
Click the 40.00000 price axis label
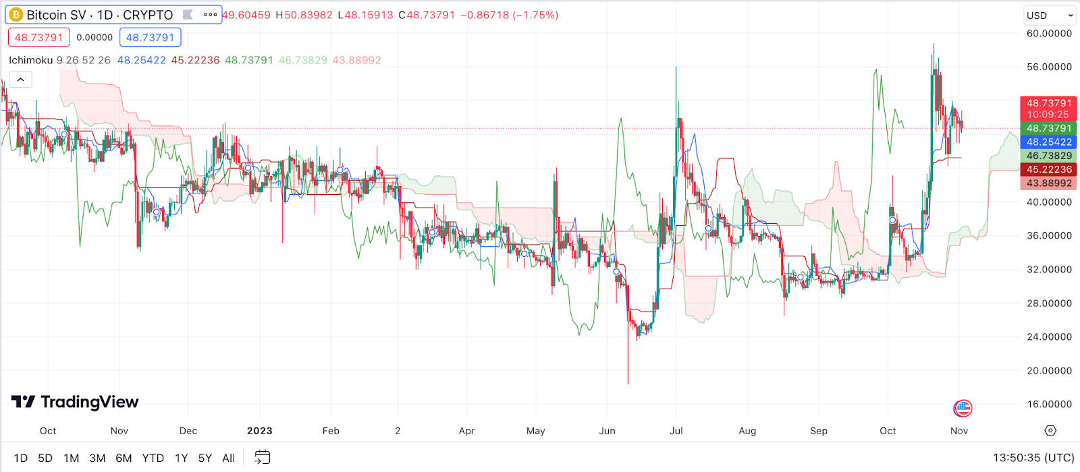tap(1049, 202)
